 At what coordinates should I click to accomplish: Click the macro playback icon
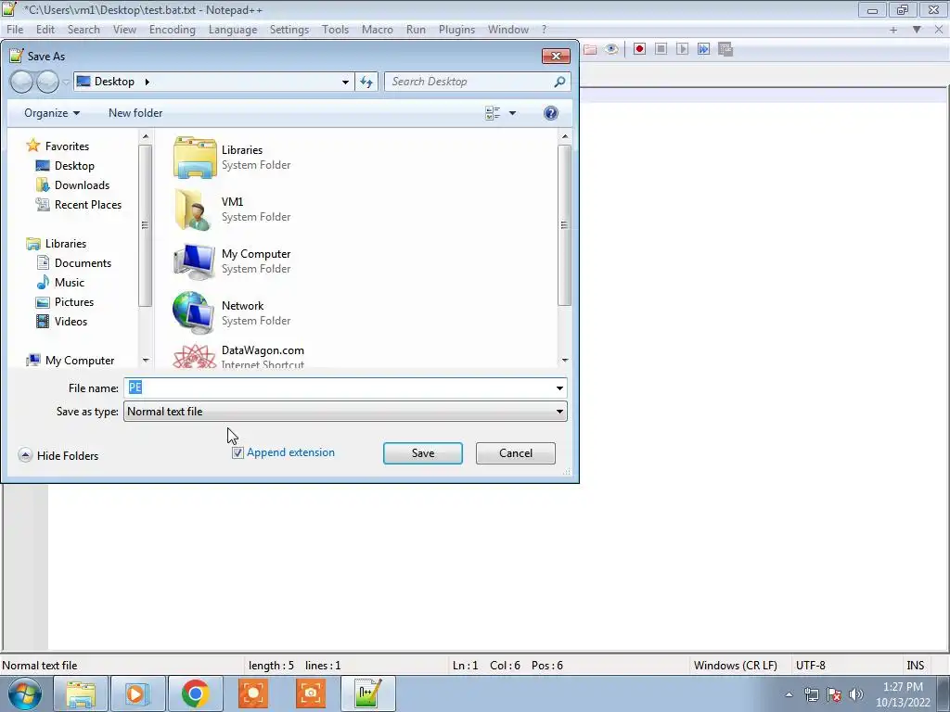coord(682,49)
